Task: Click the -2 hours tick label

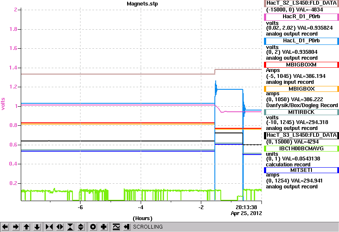Action: [x=201, y=207]
